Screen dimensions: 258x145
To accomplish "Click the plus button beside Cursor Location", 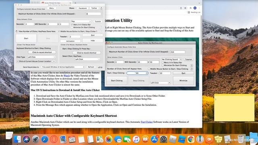I will [54, 61].
